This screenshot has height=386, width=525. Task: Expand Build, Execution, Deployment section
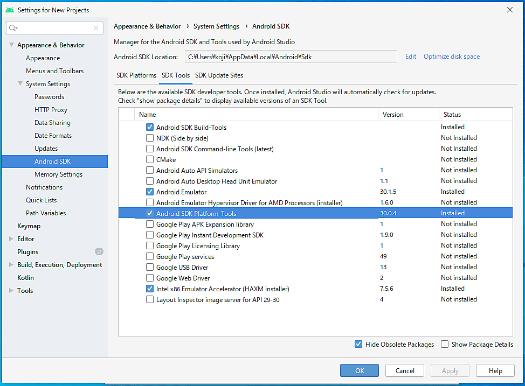[12, 265]
